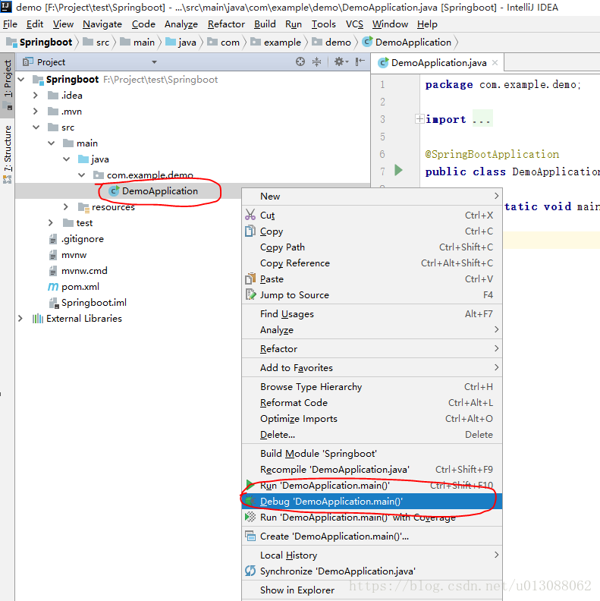Click the Paste clipboard icon in context menu
600x601 pixels.
(x=250, y=278)
